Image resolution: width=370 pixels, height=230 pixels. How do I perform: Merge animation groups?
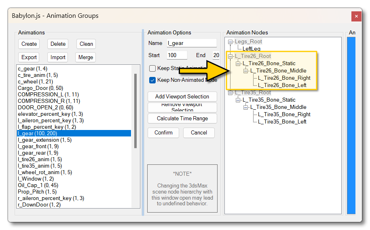pos(86,57)
